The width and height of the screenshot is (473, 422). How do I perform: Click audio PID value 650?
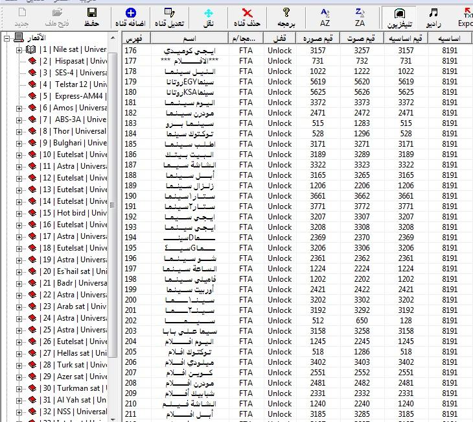[x=362, y=321]
